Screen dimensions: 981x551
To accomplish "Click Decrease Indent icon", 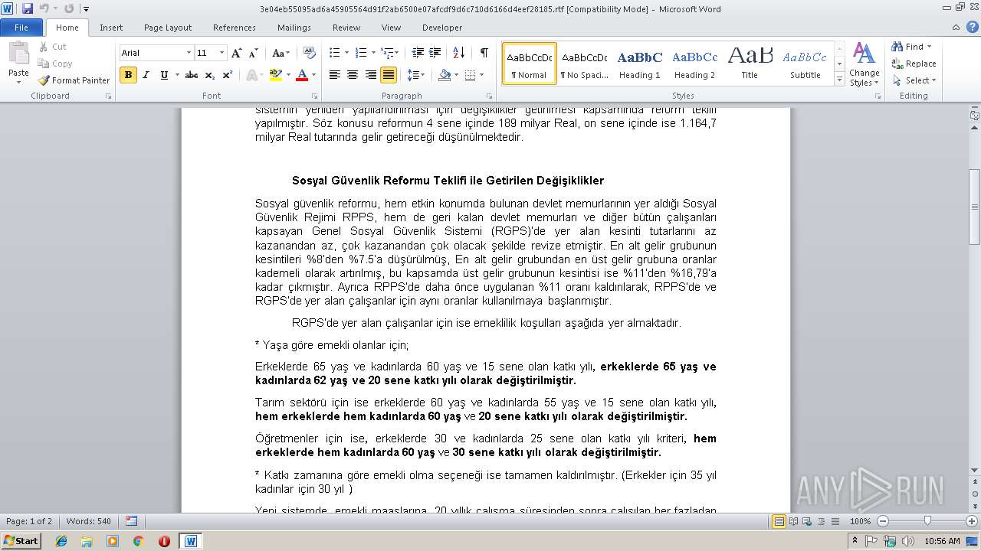I will pos(418,53).
